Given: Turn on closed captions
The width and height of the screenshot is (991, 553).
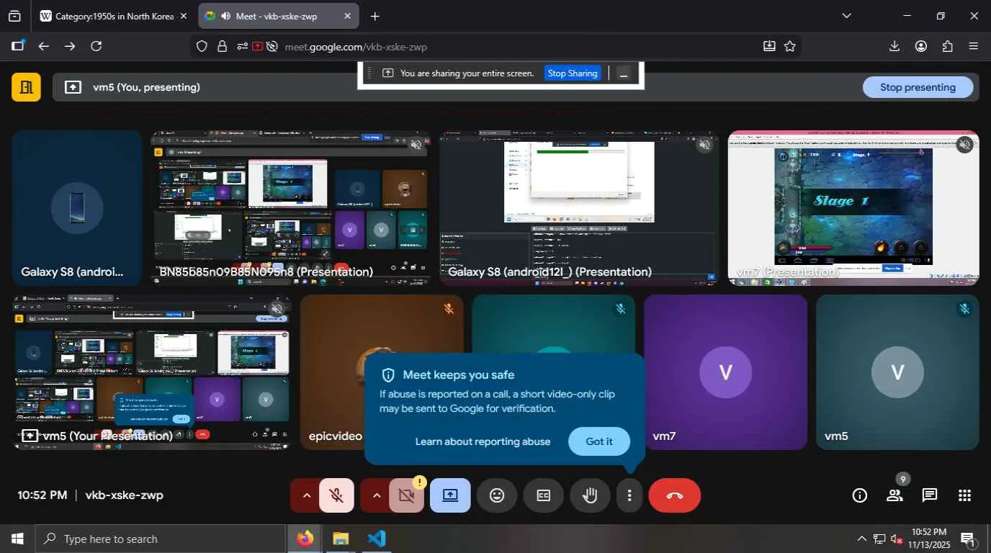Looking at the screenshot, I should (x=544, y=495).
